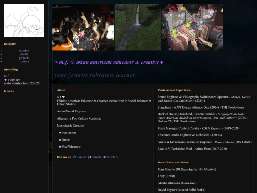Click 'Filipino American Educator & Creative' description
This screenshot has width=257, height=193.
[x=104, y=102]
